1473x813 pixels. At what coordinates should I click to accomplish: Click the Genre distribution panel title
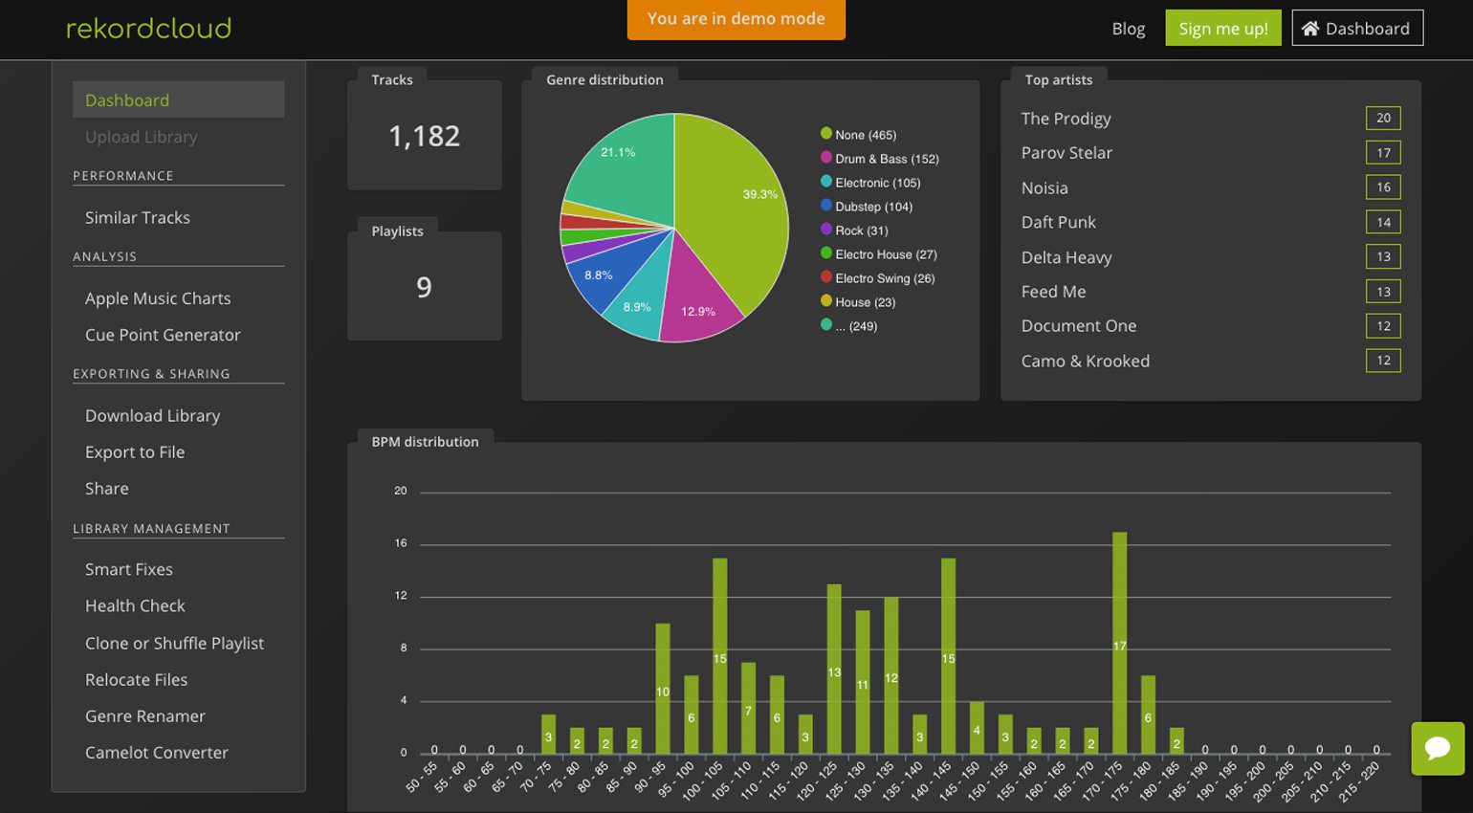point(605,79)
